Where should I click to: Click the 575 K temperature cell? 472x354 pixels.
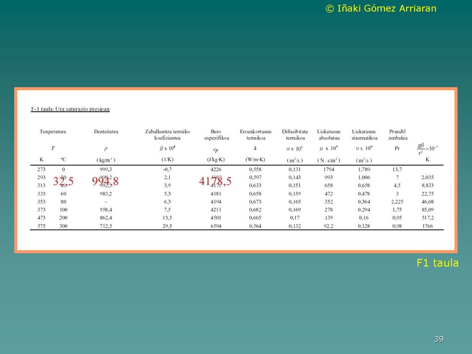click(x=41, y=226)
